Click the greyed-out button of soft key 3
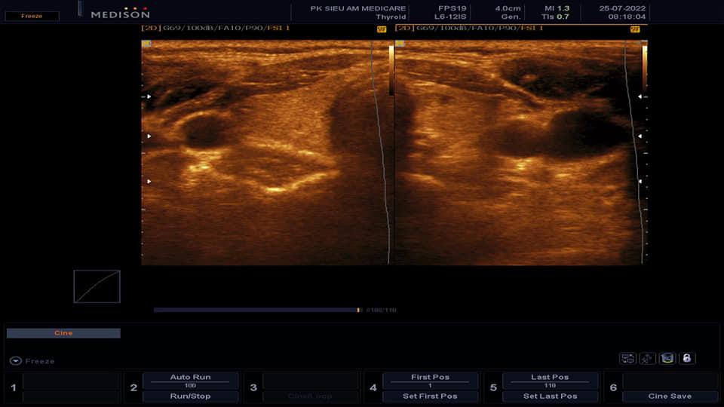Viewport: 724px width, 407px height. click(310, 396)
